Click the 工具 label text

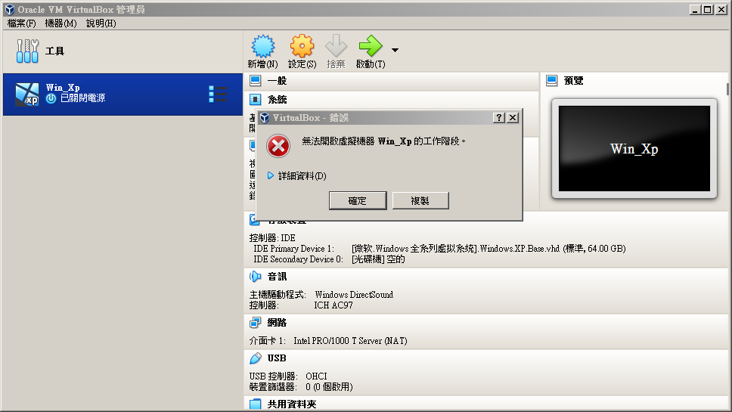(54, 51)
